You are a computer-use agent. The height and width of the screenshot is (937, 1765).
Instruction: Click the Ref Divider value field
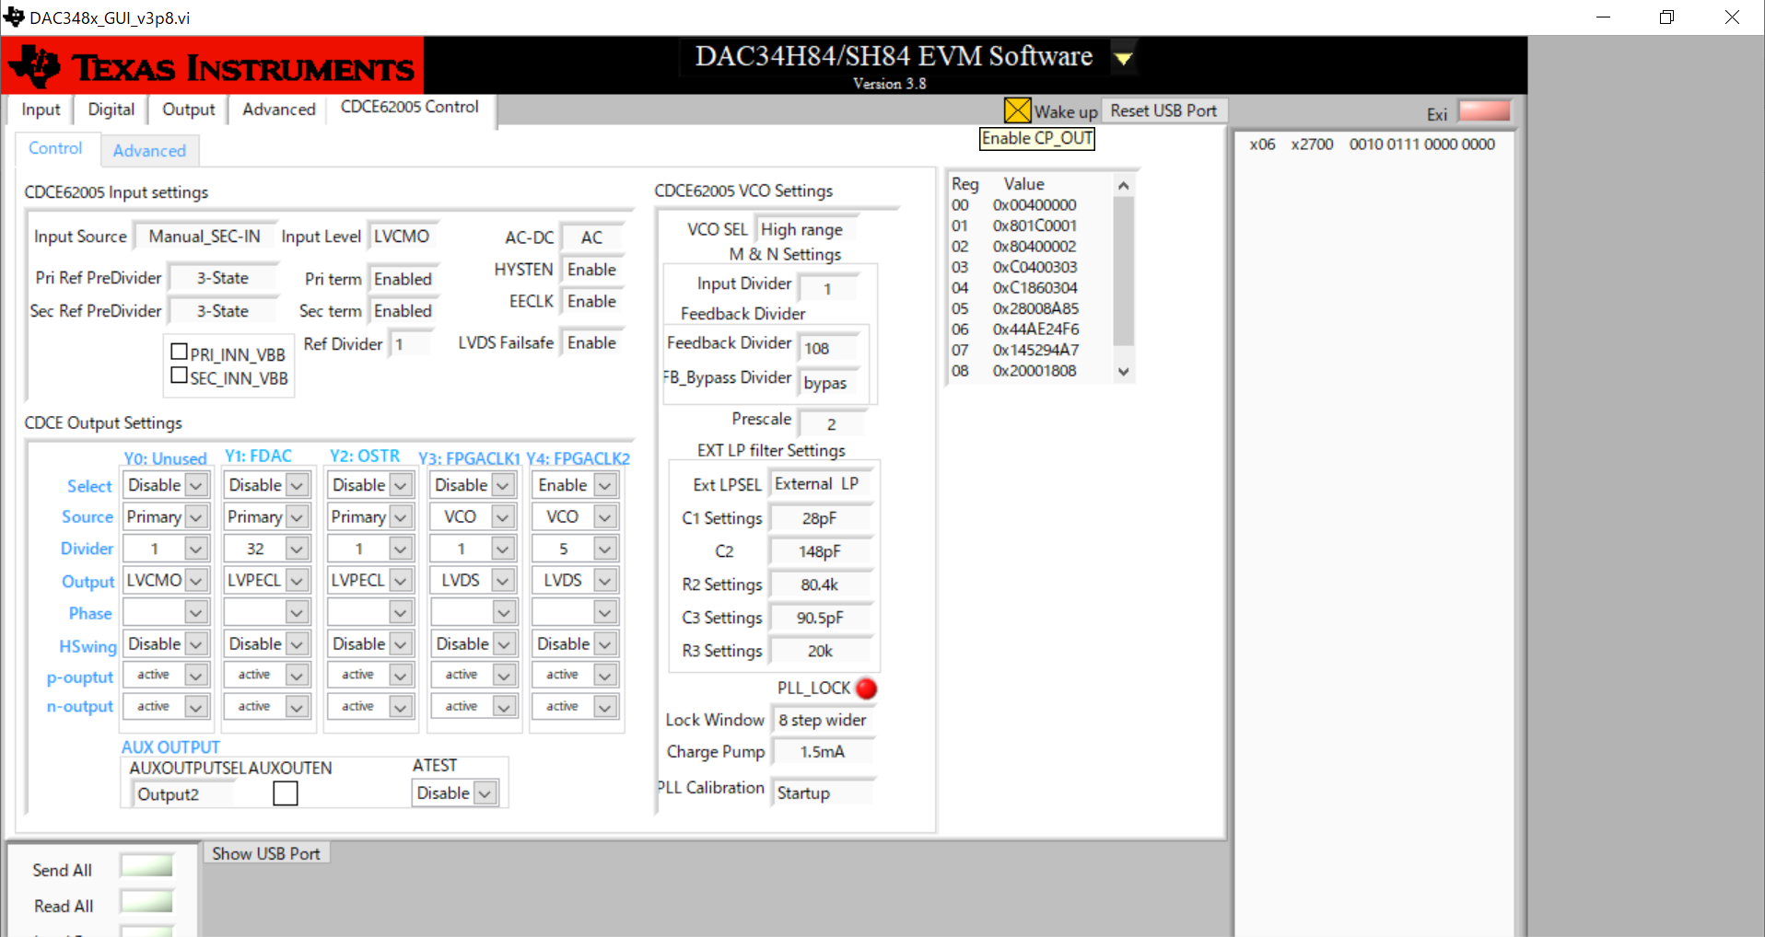(x=409, y=344)
